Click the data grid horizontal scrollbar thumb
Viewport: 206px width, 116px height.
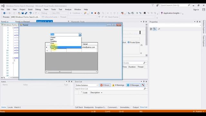tap(60, 72)
